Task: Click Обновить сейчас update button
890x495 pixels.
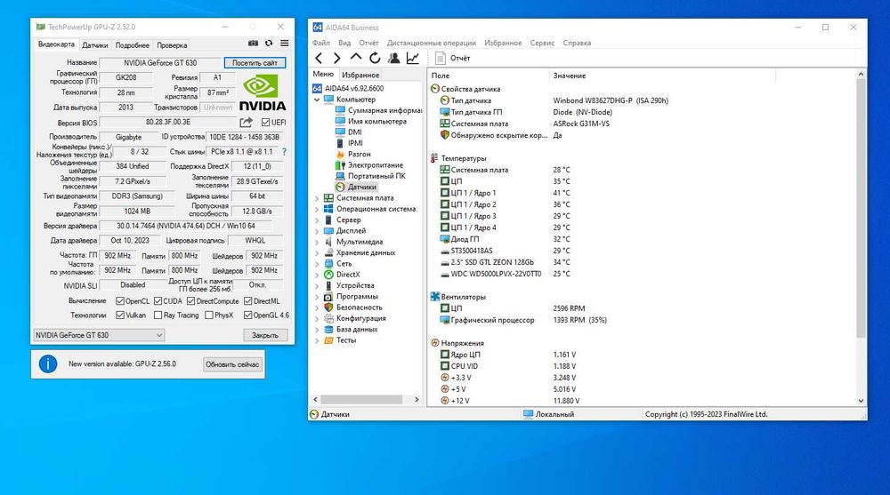Action: tap(232, 364)
